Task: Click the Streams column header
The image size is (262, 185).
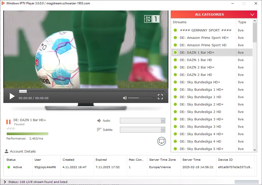Action: [180, 22]
